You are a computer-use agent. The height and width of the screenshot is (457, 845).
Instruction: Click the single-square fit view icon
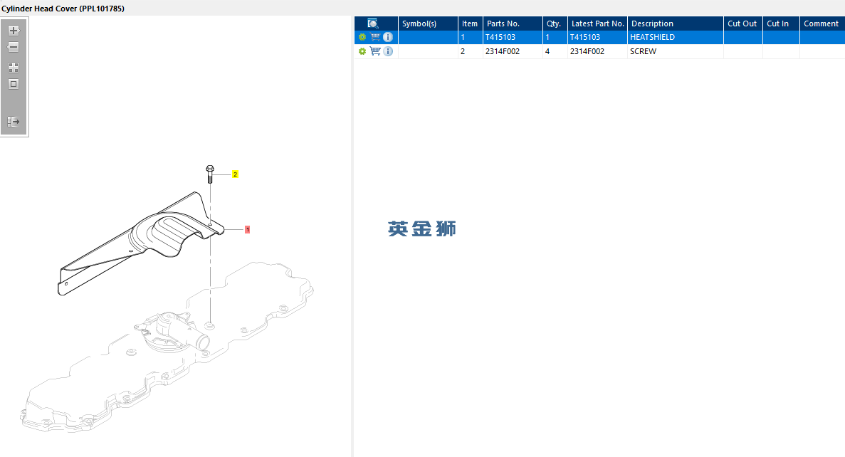tap(14, 84)
